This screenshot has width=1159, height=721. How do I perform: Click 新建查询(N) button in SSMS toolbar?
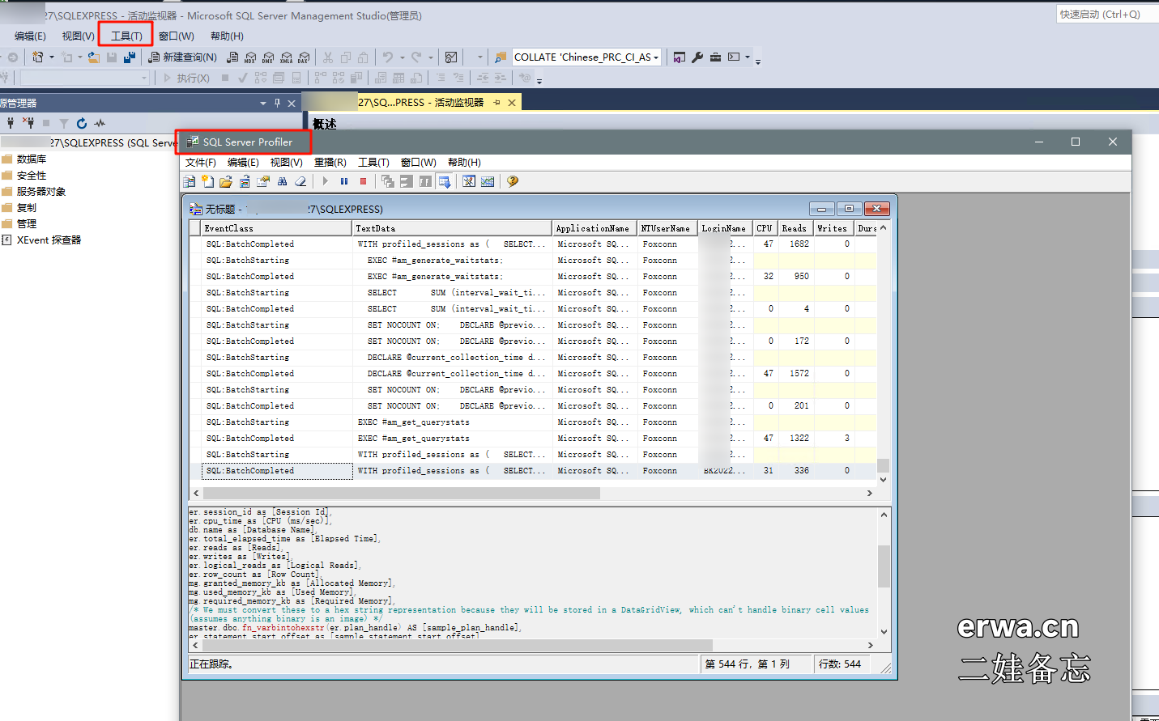click(182, 57)
